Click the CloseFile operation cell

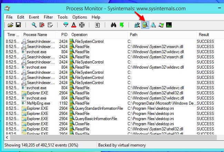(82, 124)
